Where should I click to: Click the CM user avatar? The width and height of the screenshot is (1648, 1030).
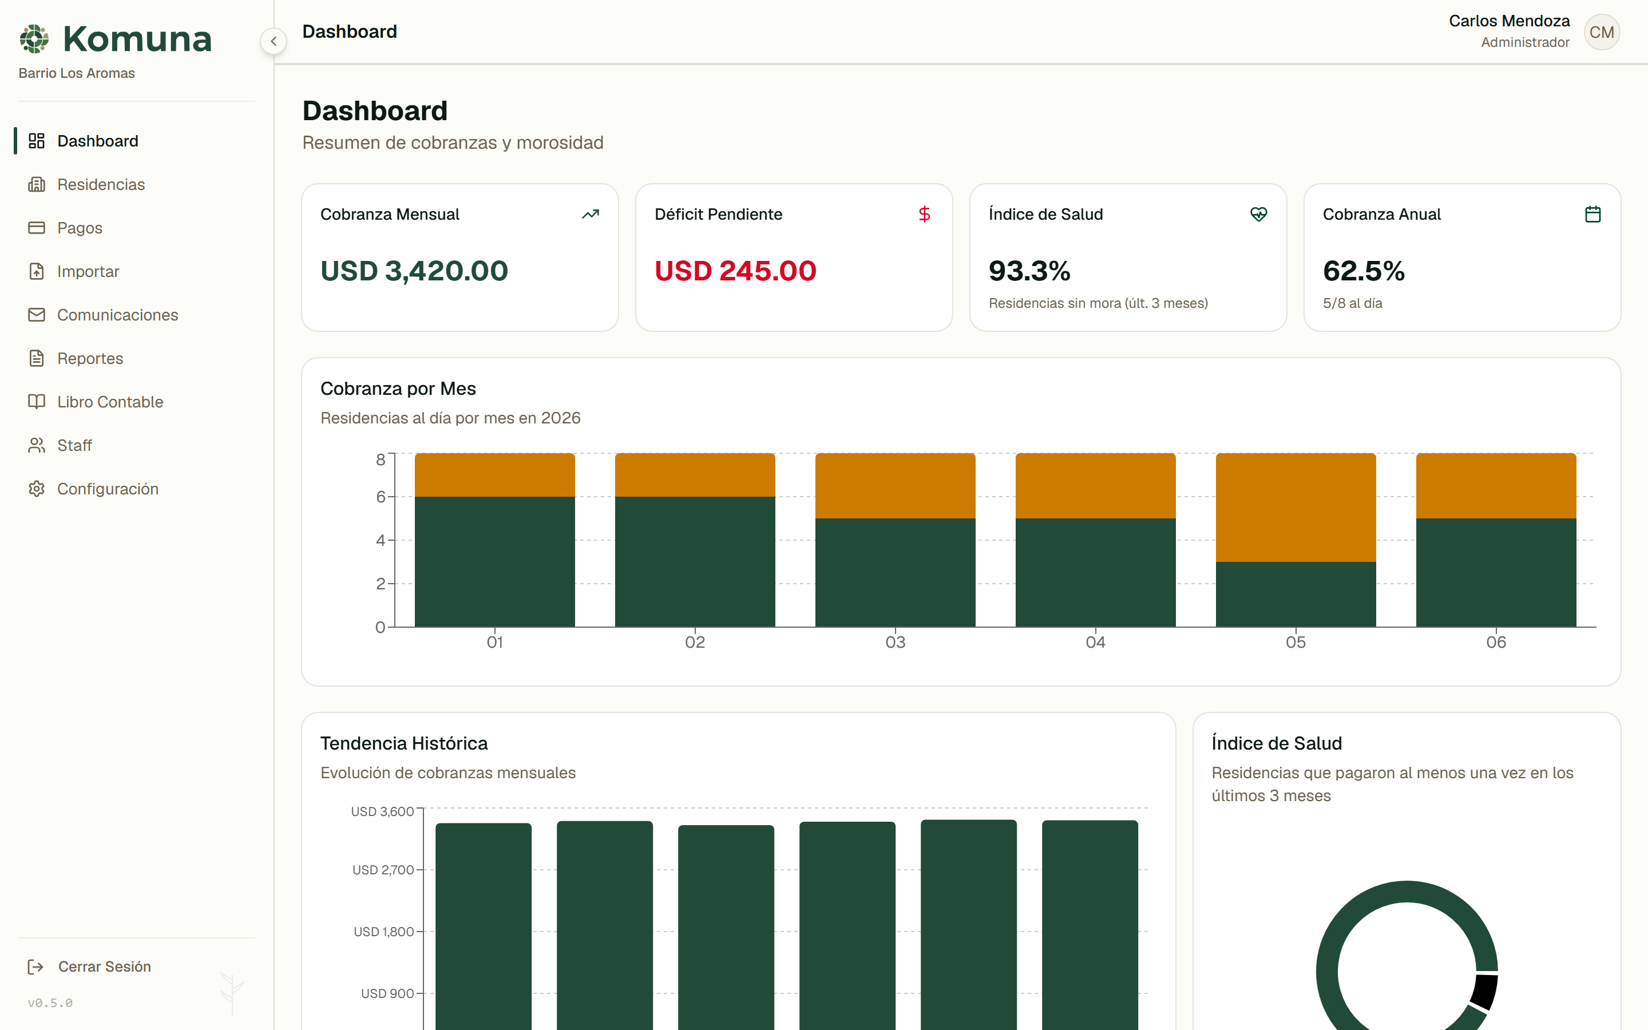(1602, 32)
